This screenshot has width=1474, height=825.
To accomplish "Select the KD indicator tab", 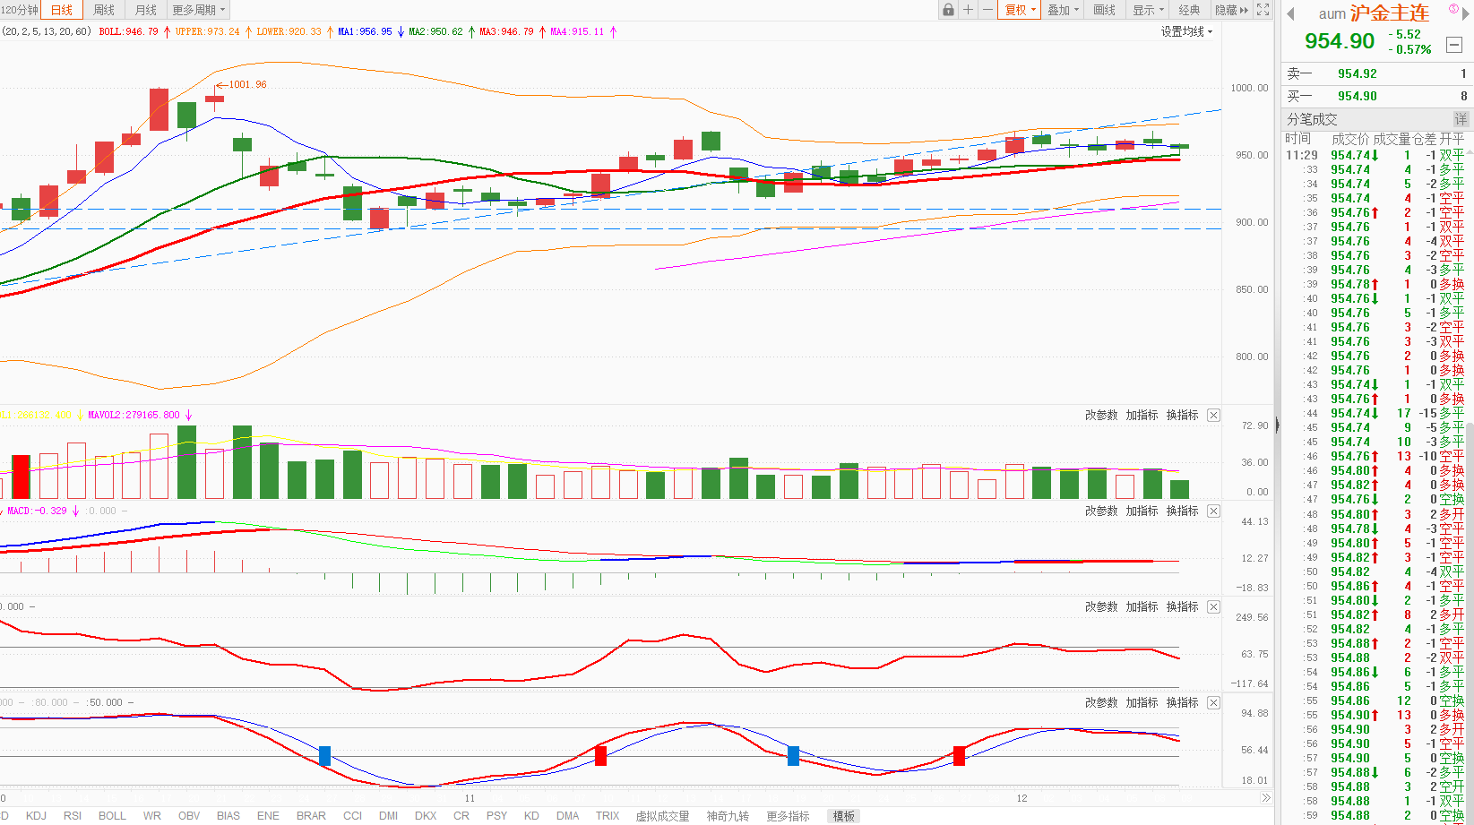I will coord(531,816).
